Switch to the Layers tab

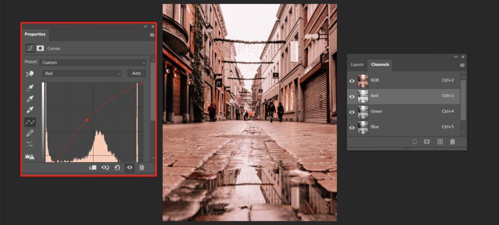coord(357,65)
